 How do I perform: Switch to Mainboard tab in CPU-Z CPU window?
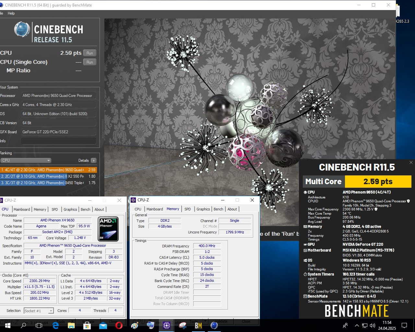22,209
